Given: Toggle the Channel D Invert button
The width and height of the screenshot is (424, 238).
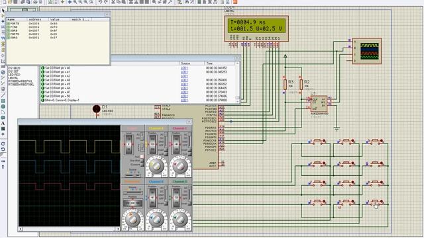Looking at the screenshot, I should tap(189, 204).
